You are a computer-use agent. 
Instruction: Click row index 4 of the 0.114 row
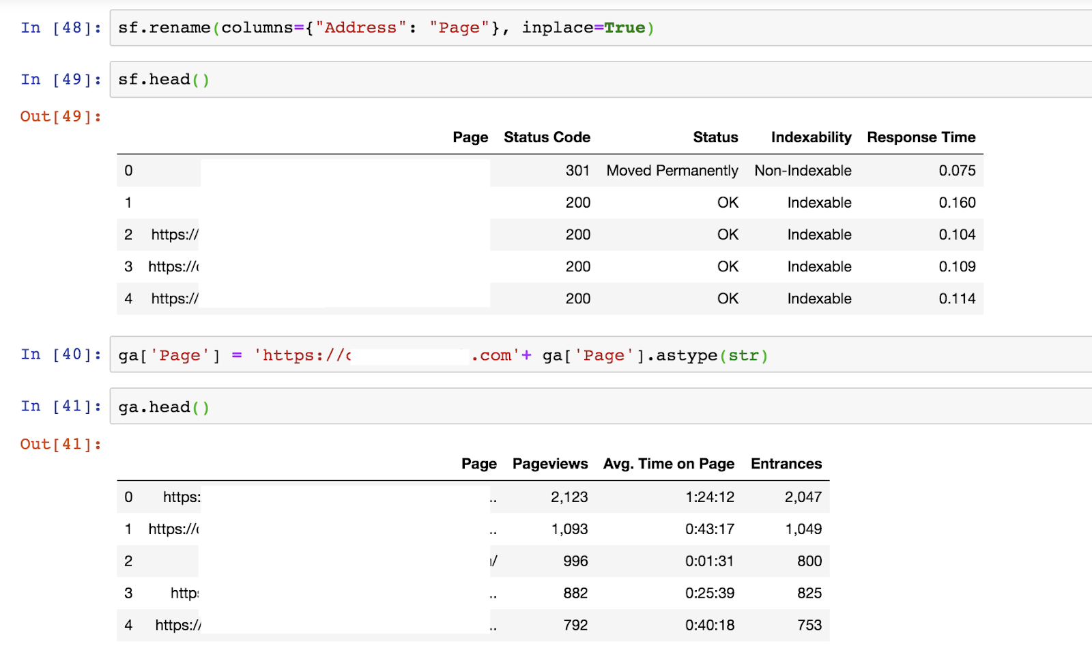128,299
